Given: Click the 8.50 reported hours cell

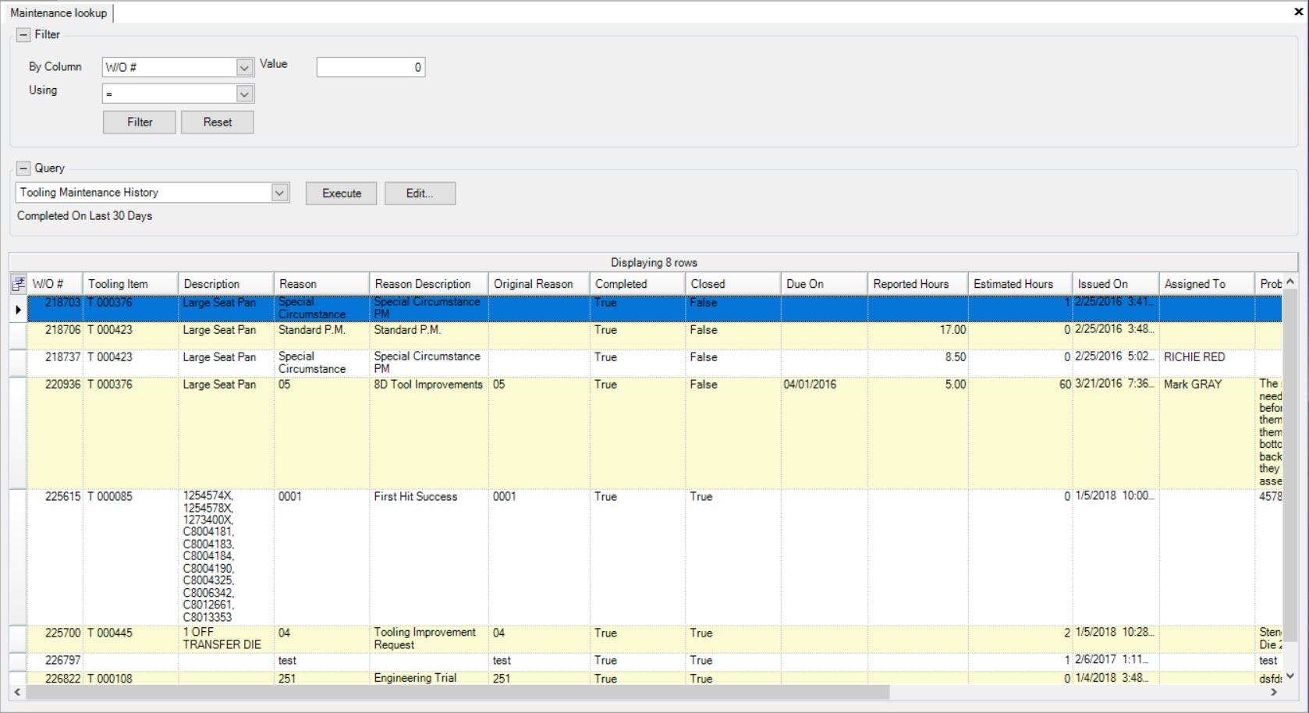Looking at the screenshot, I should pyautogui.click(x=918, y=364).
